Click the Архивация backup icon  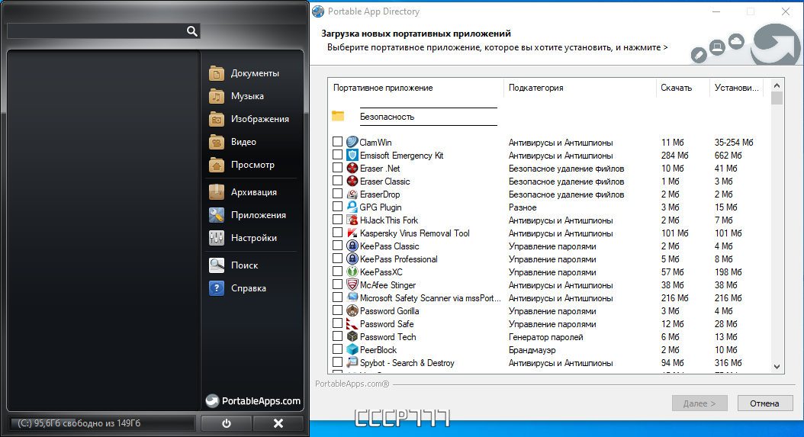217,192
